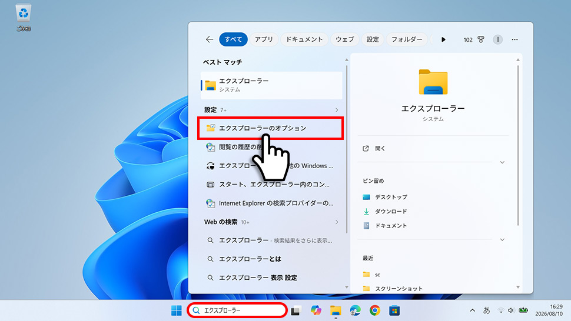
Task: Open the volume speaker tray icon
Action: (x=511, y=310)
